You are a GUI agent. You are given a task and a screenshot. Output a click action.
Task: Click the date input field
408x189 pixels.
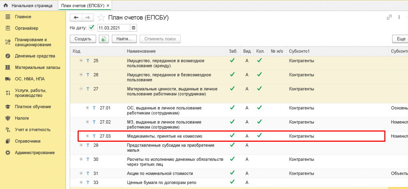pos(113,28)
